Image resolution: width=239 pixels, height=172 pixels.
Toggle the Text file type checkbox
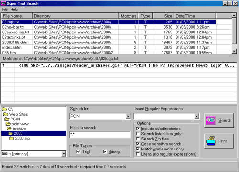(78, 151)
